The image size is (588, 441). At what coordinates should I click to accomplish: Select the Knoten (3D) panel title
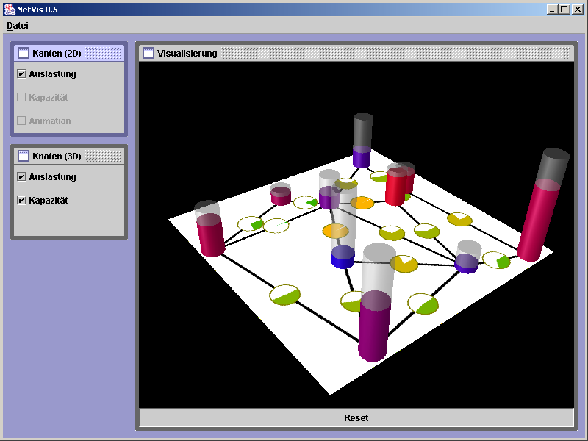[57, 156]
